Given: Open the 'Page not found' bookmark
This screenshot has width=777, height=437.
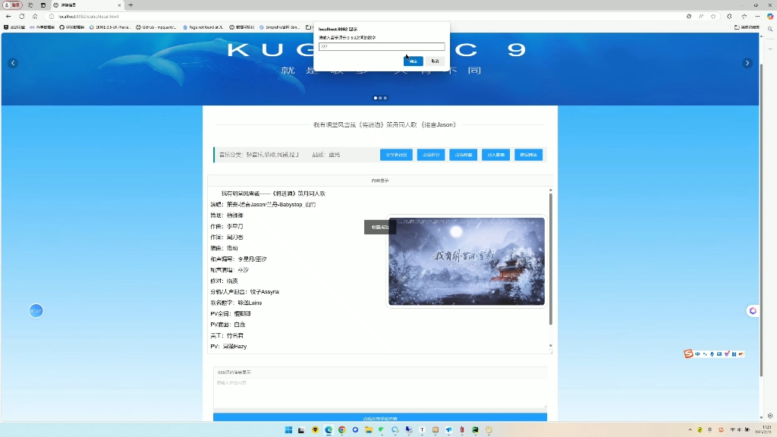Looking at the screenshot, I should coord(203,27).
